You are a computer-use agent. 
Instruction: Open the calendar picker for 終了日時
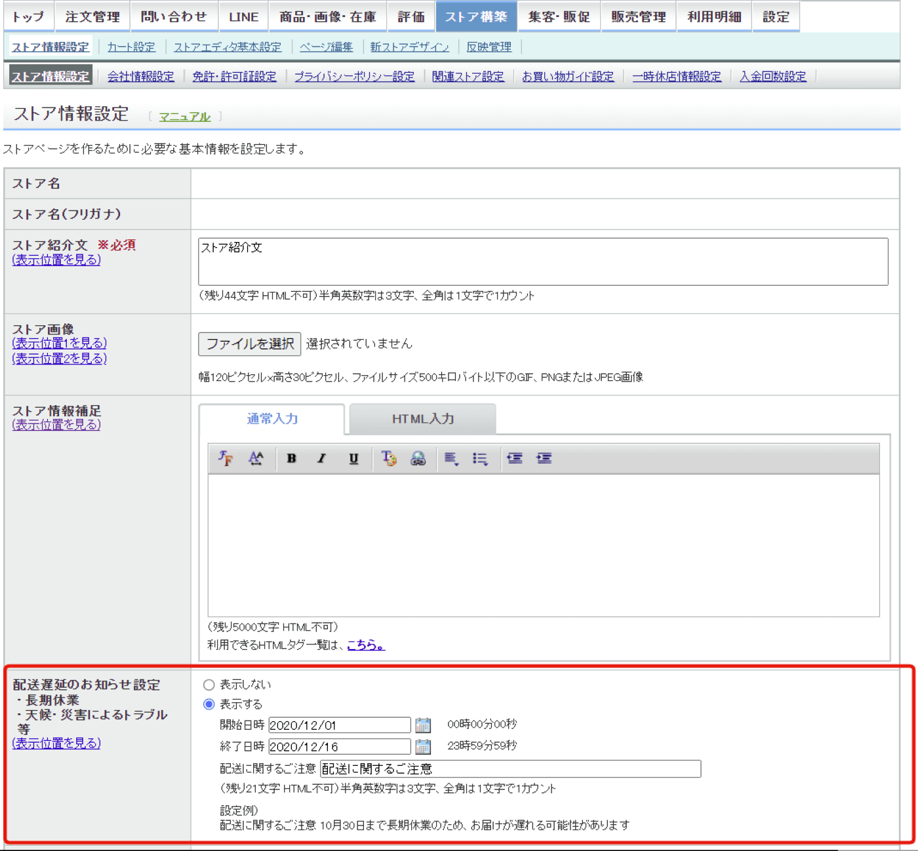424,746
